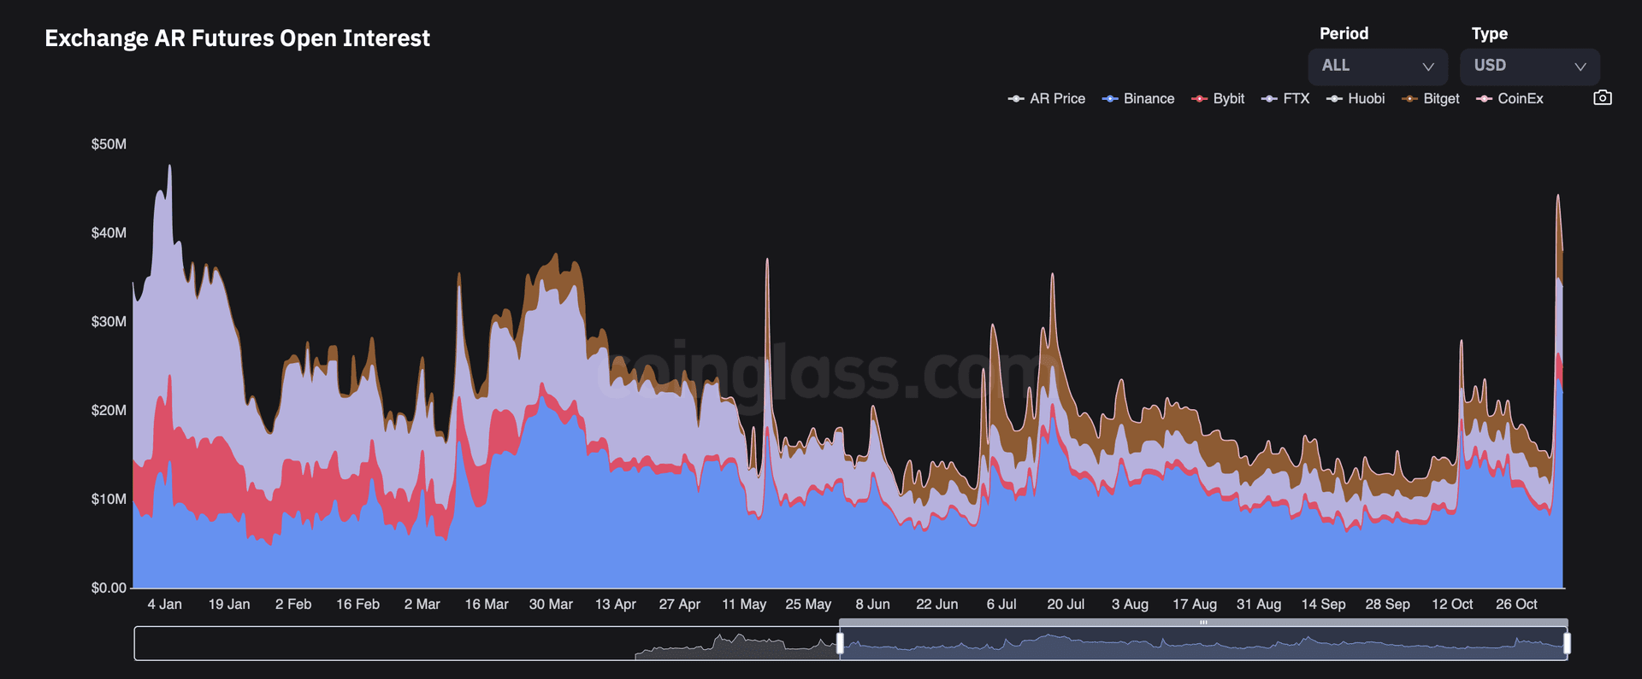
Task: Click the 4 Jan x-axis label
Action: (x=164, y=604)
